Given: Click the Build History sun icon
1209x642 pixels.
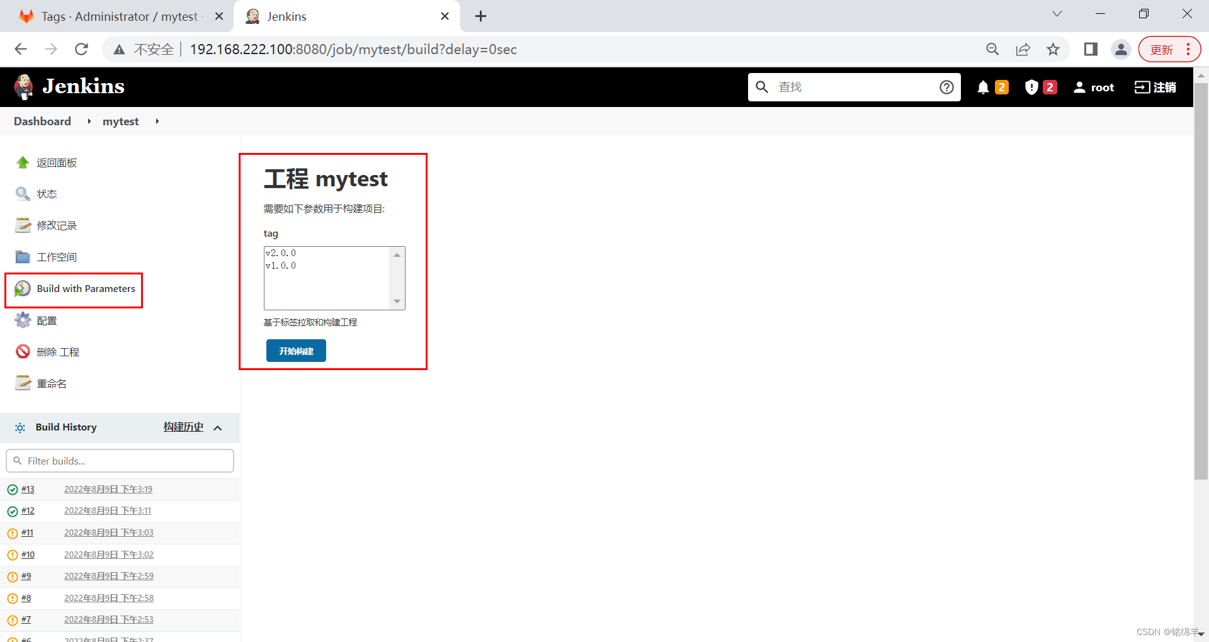Looking at the screenshot, I should pos(20,428).
